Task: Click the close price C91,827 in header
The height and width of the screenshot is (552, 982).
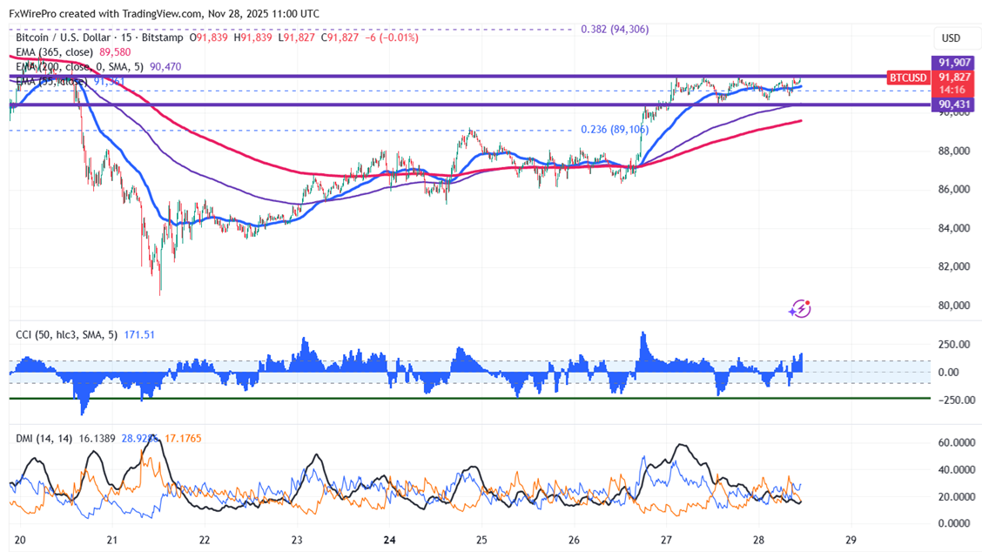Action: [340, 37]
